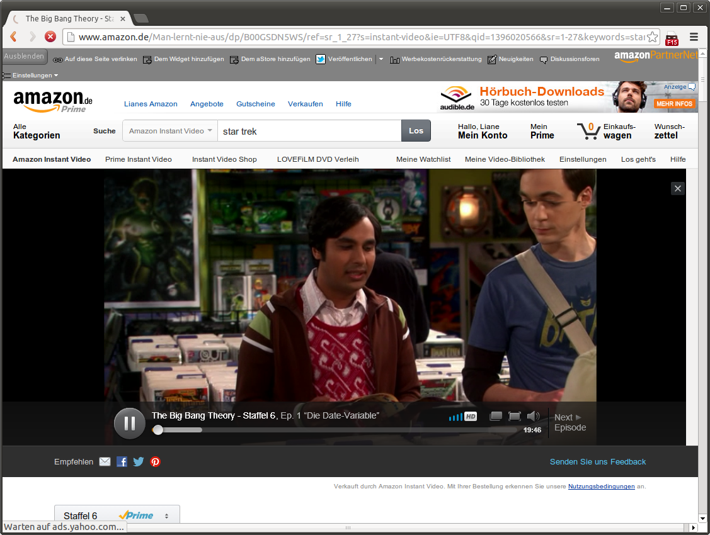Open Mein Konto account menu
The image size is (710, 535).
point(483,131)
